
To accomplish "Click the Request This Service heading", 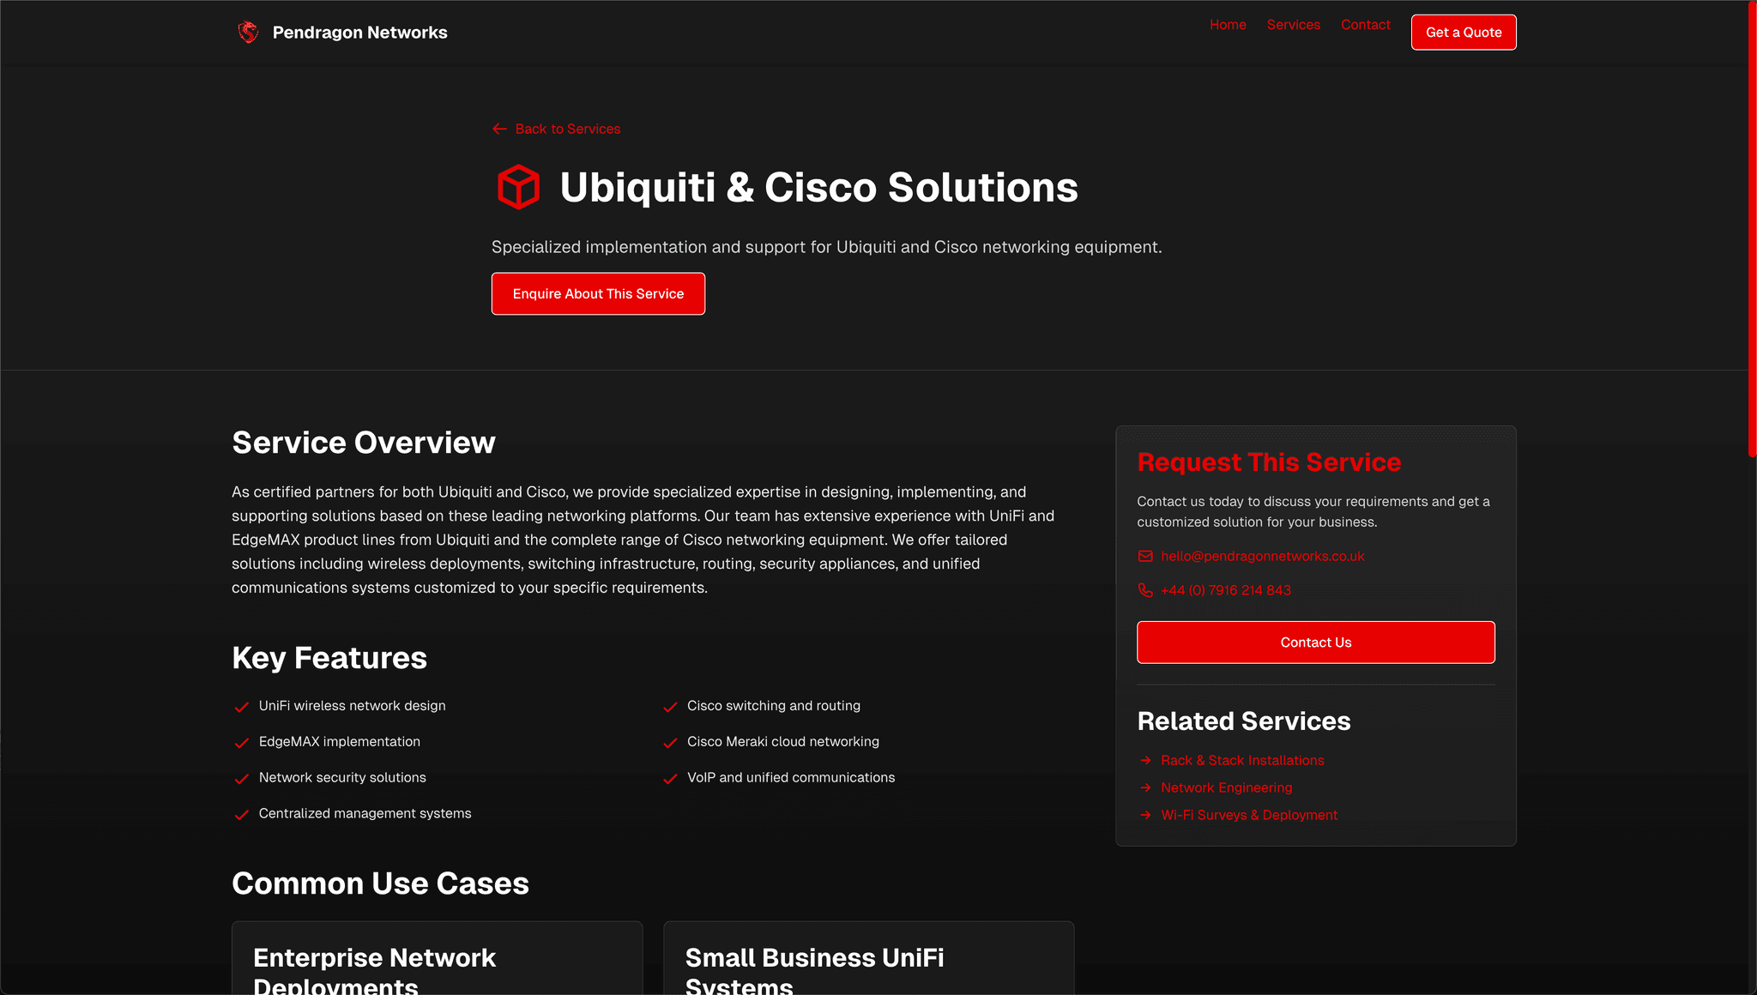I will [x=1269, y=462].
